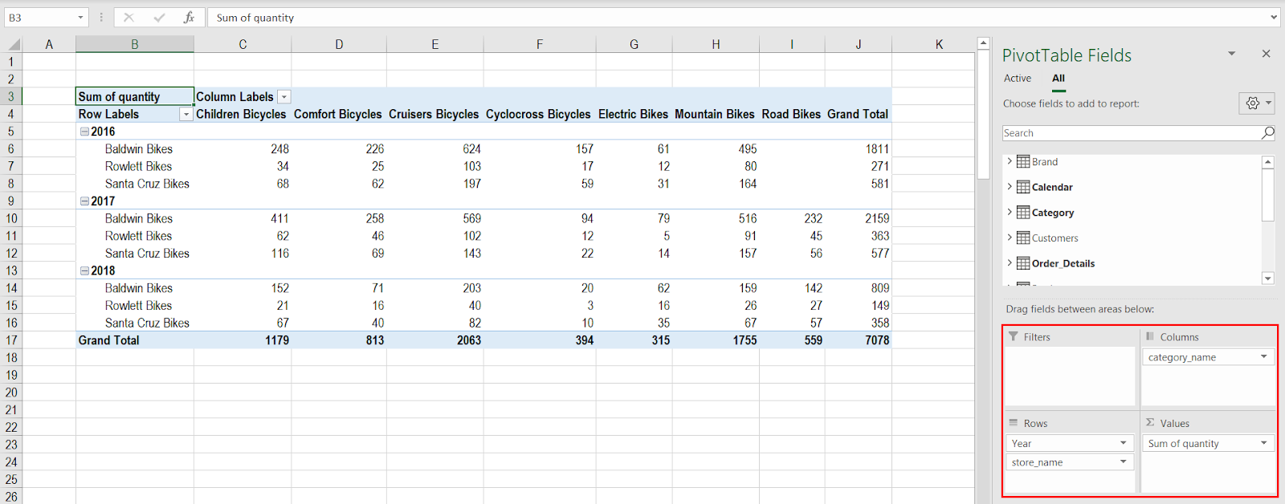Click the Select All corner triangle

14,45
